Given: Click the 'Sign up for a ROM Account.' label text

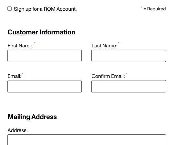Looking at the screenshot, I should click(45, 9).
